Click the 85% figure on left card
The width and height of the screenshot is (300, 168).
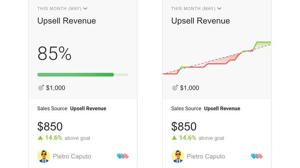pos(54,54)
